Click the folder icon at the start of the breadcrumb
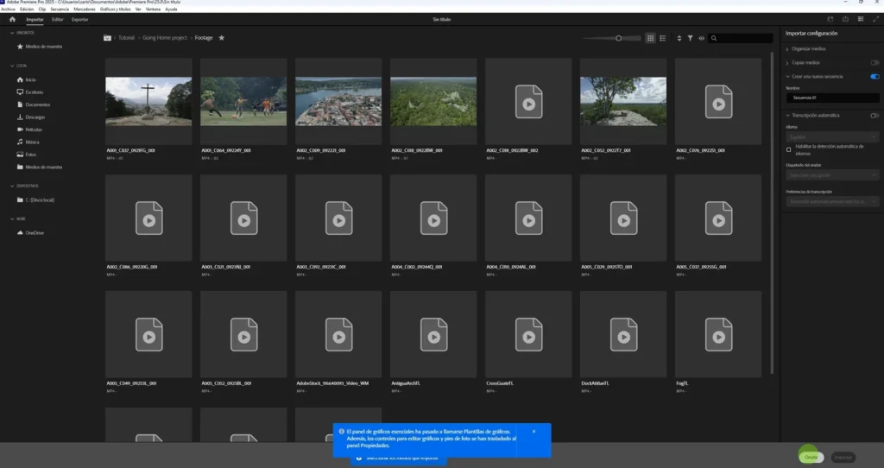 (107, 38)
